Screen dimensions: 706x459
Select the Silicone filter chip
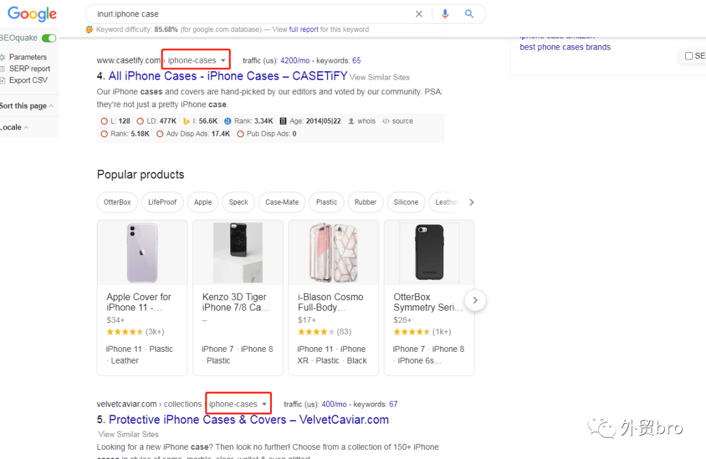click(x=406, y=202)
